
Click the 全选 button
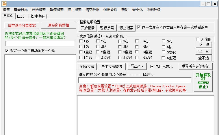[204, 51]
